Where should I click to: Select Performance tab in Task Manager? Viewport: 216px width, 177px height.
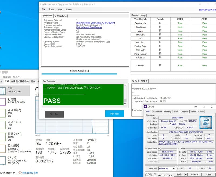pos(6,81)
